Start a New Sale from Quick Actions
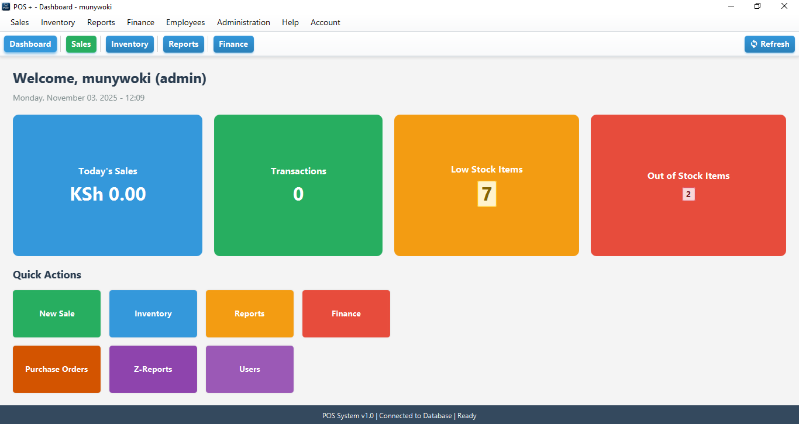Viewport: 799px width, 424px height. point(56,313)
